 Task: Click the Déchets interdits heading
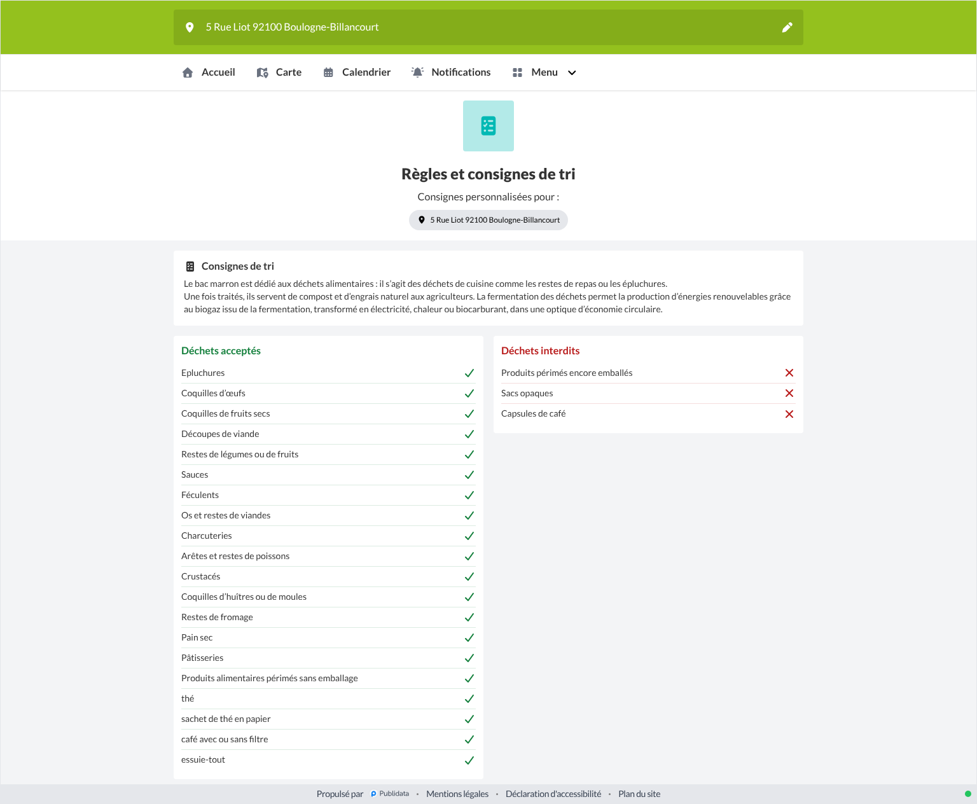click(541, 351)
